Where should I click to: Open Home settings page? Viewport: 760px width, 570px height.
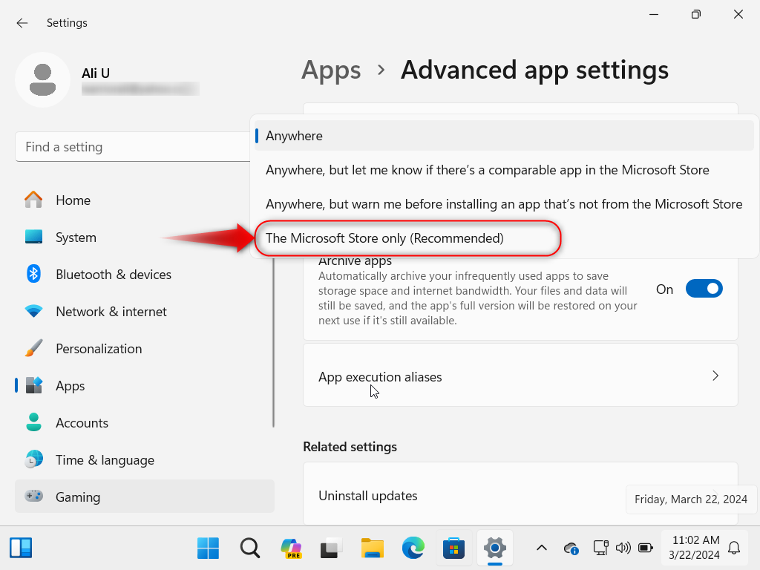point(145,200)
